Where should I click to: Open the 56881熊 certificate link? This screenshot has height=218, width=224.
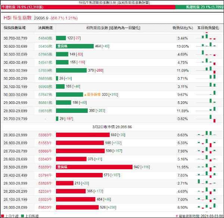click(x=45, y=102)
